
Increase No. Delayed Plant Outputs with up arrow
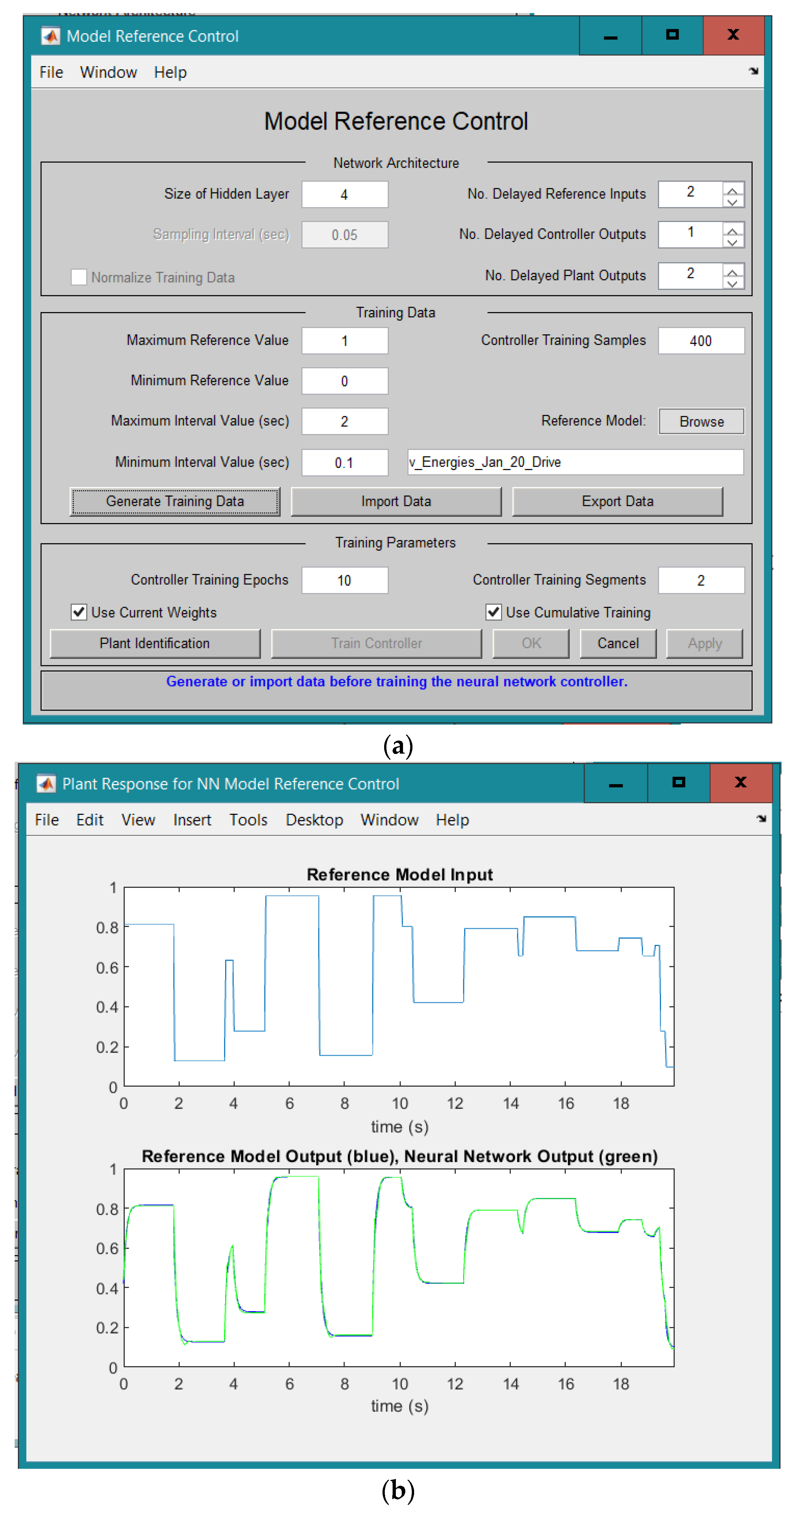[731, 271]
